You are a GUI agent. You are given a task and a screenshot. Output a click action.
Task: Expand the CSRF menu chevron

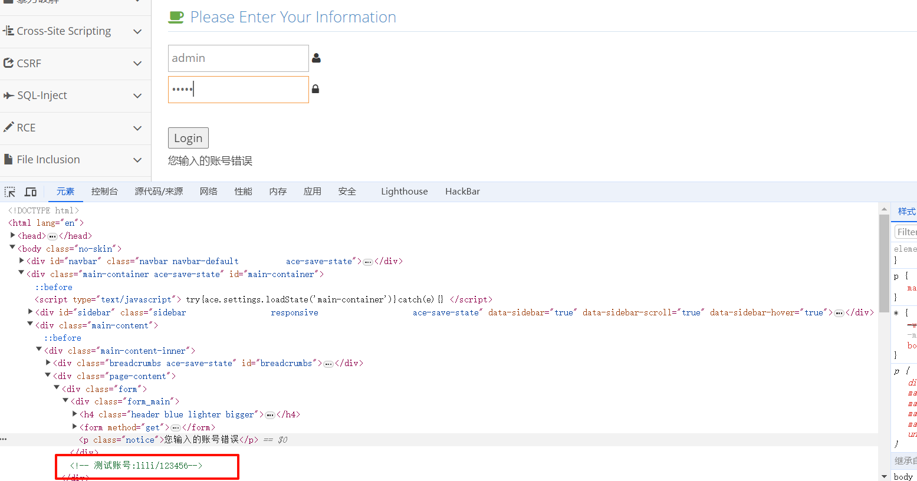(137, 63)
